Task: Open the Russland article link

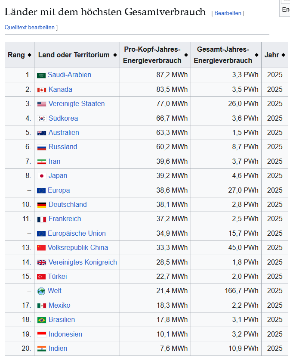Action: click(x=63, y=147)
